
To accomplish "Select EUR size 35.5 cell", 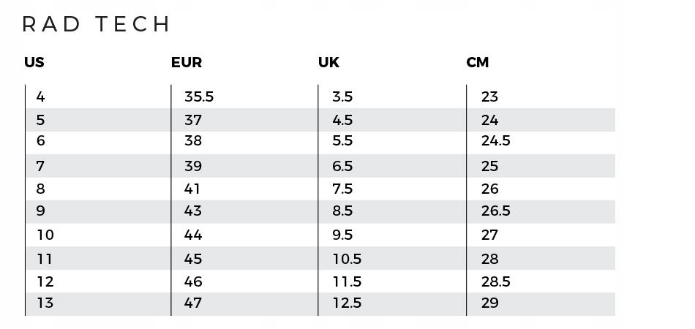I will pyautogui.click(x=199, y=97).
